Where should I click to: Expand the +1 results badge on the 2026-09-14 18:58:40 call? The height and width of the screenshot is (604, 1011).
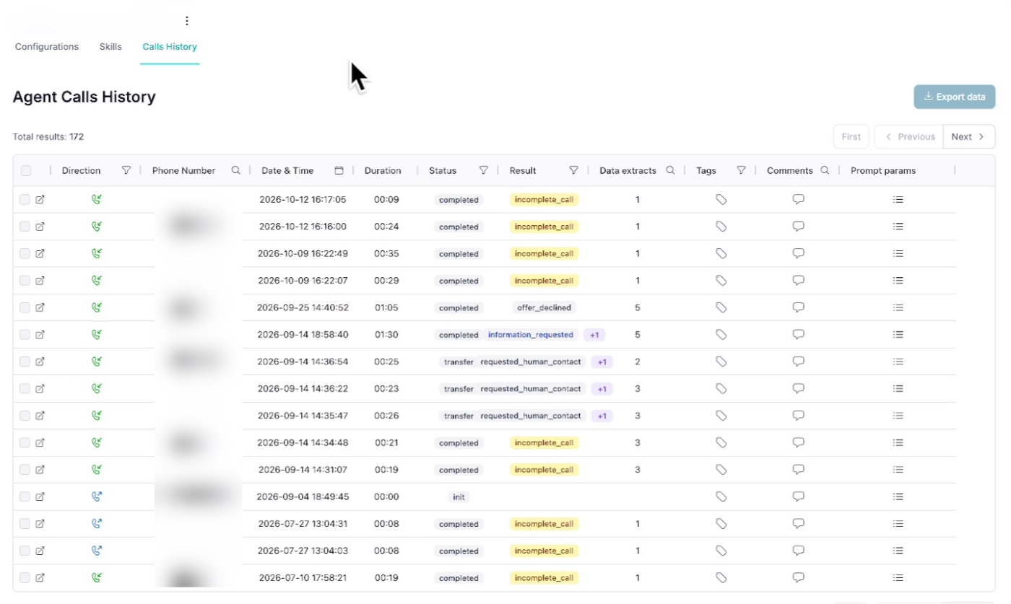coord(594,335)
